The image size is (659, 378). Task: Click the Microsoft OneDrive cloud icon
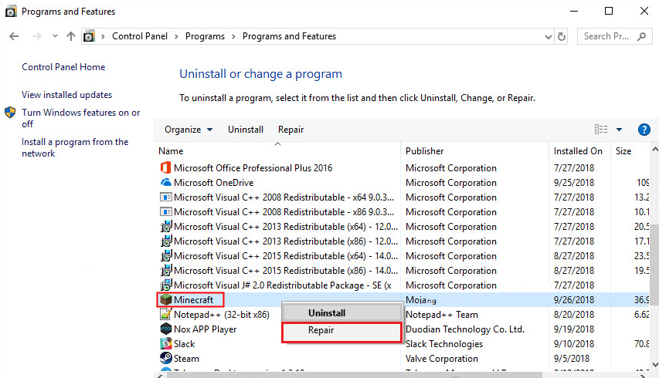coord(166,183)
